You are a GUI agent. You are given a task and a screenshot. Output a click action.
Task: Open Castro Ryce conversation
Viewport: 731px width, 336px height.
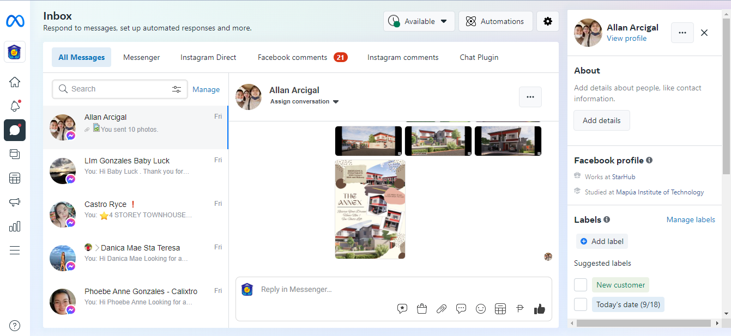point(136,215)
